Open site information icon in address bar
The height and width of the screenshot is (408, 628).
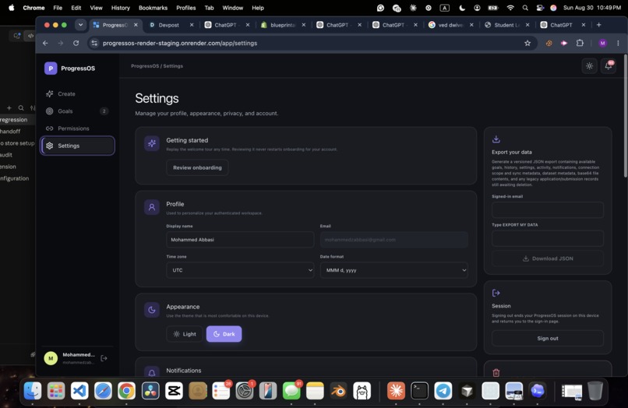tap(93, 43)
